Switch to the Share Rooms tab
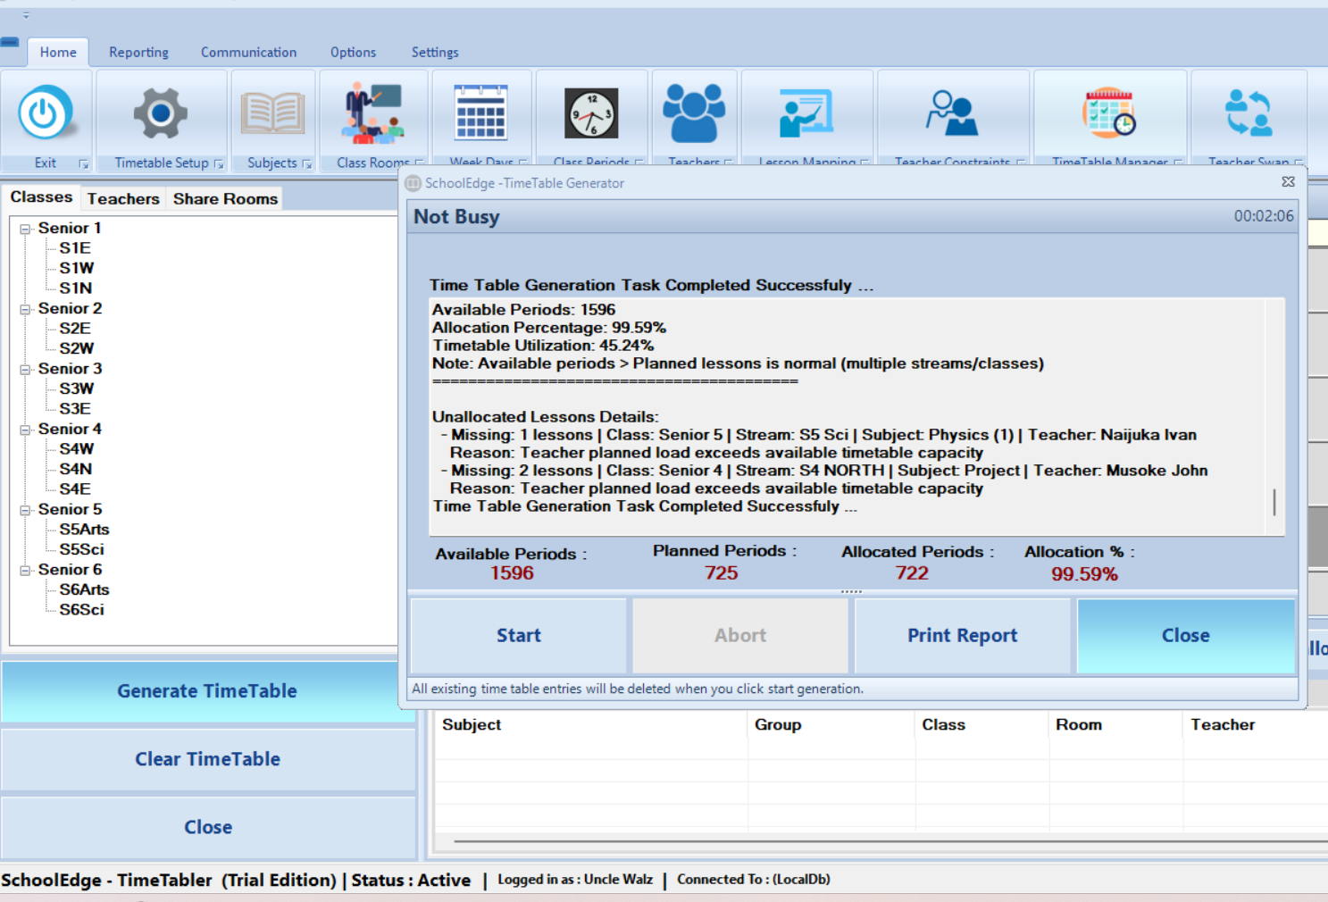The image size is (1328, 902). click(225, 198)
